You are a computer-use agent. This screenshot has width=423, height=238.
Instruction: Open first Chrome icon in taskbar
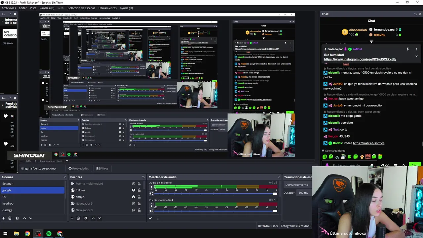pos(27,234)
